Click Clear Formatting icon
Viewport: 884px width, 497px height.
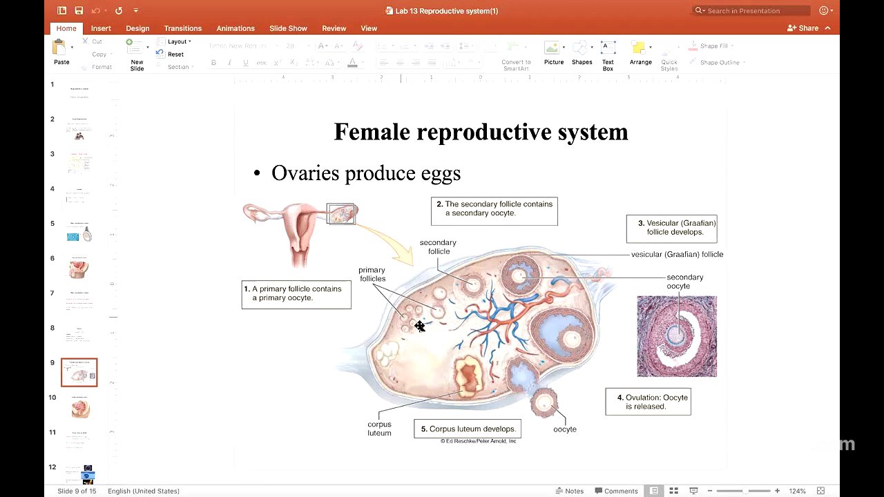pyautogui.click(x=357, y=46)
